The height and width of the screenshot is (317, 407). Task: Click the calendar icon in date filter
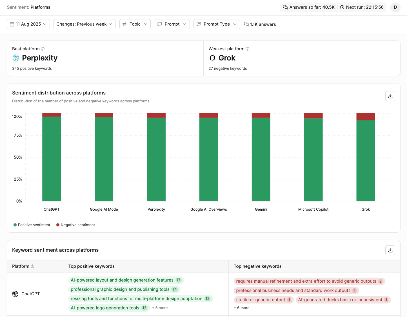12,24
